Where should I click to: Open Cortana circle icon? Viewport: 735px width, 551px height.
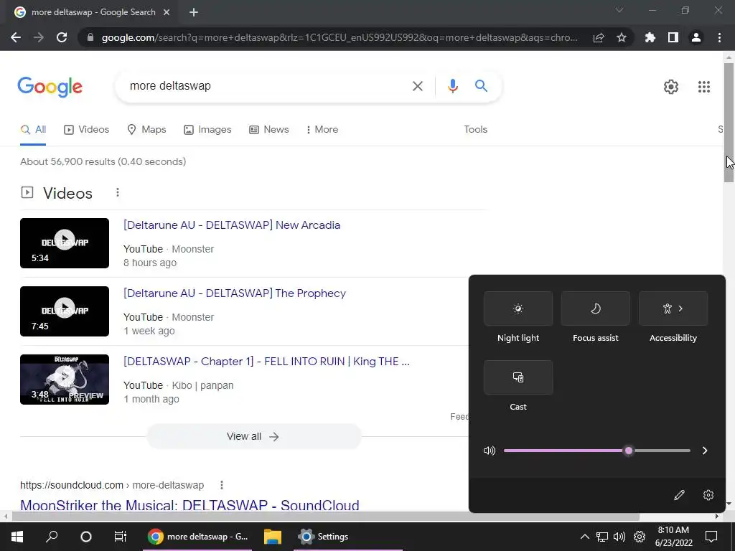coord(86,537)
